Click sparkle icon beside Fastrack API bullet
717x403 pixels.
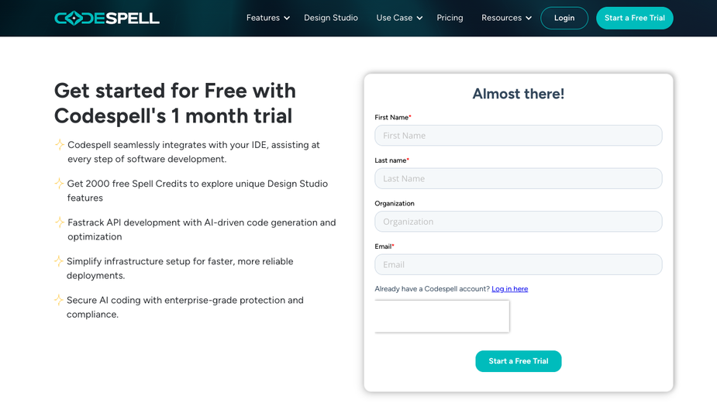(60, 222)
